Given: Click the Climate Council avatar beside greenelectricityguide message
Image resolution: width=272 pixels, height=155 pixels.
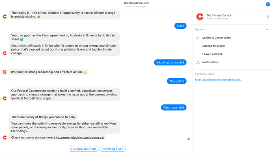Looking at the screenshot, I should pyautogui.click(x=5, y=138).
